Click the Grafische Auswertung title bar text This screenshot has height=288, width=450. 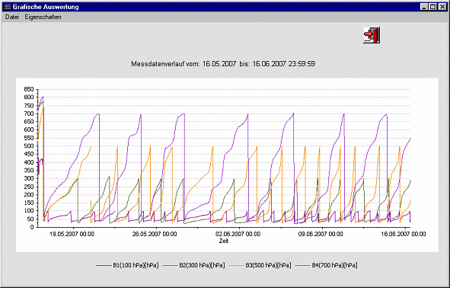pyautogui.click(x=46, y=7)
